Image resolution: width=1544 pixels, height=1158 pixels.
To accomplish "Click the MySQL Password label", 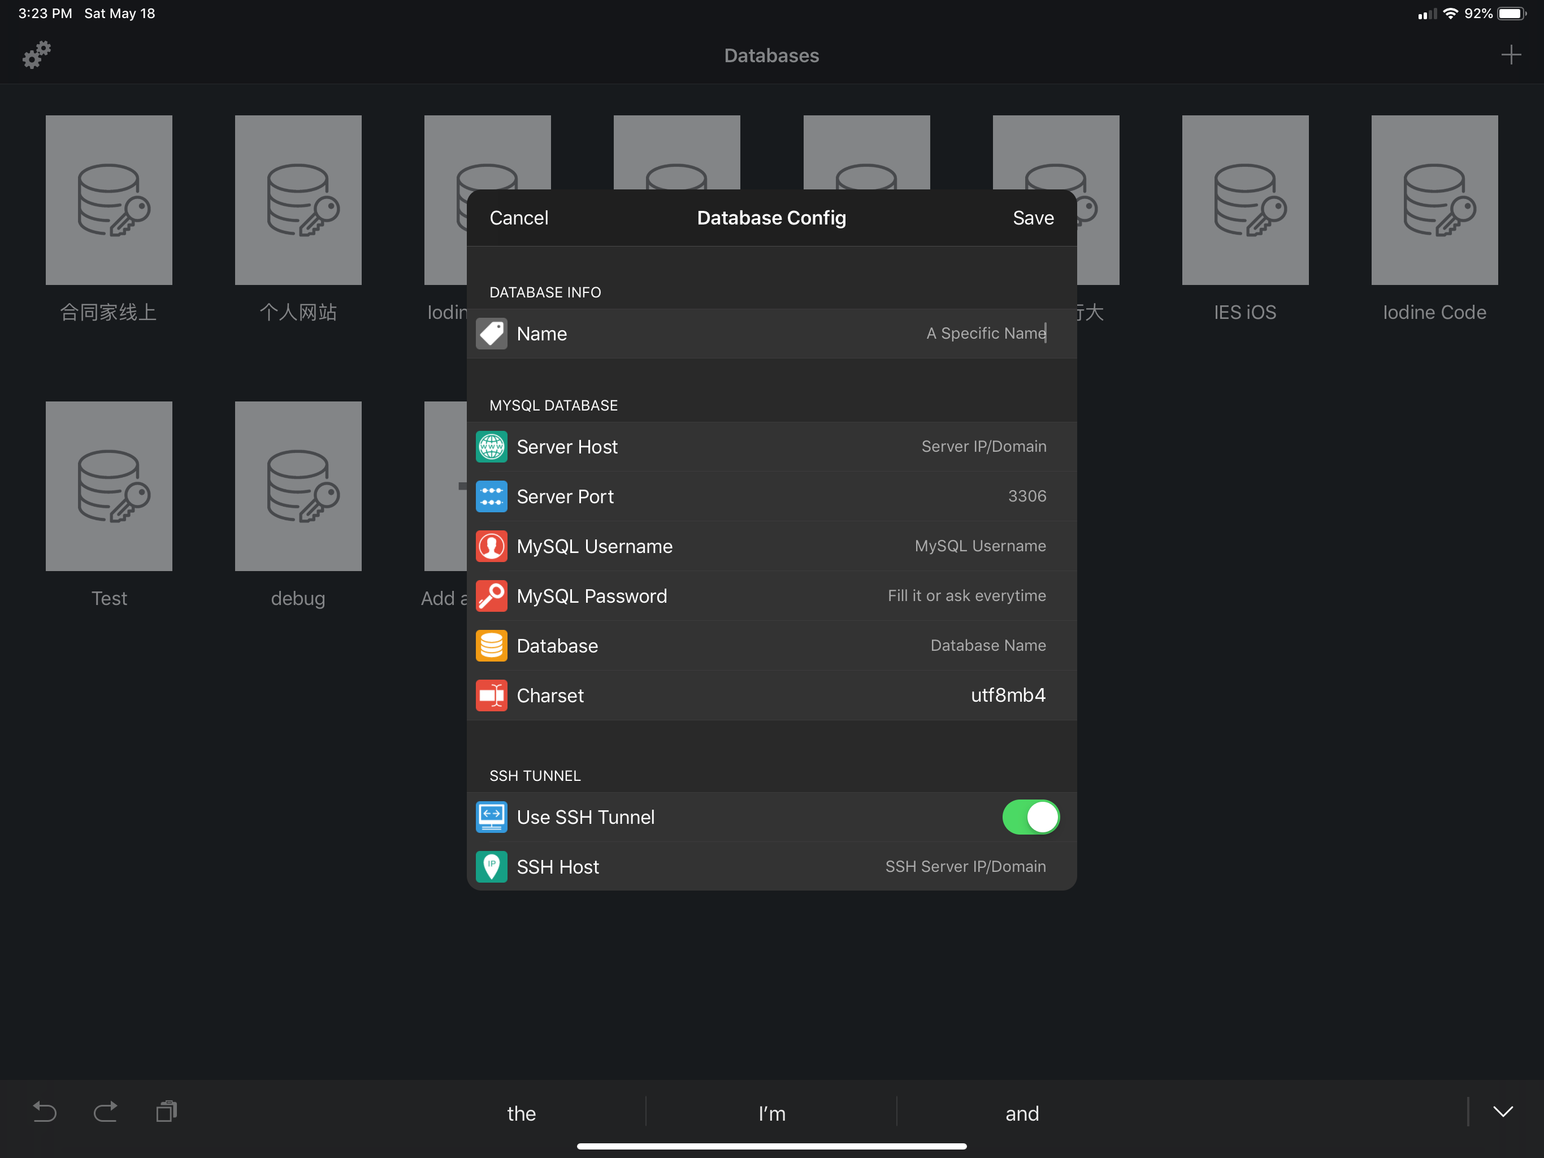I will [x=592, y=596].
